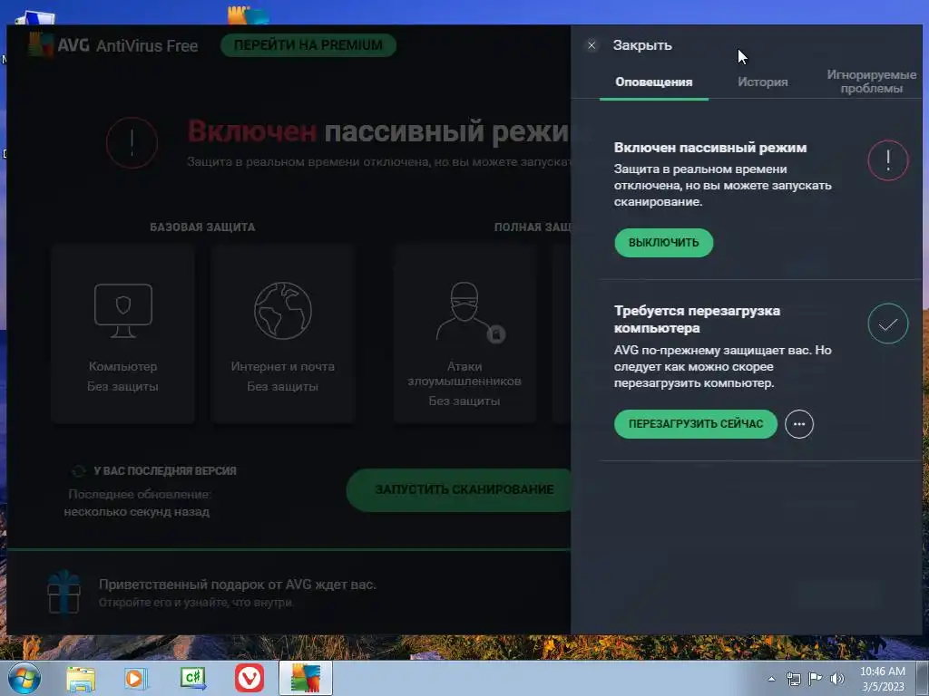Click the БАЗОВАЯ ЗАЩИТА section label
The height and width of the screenshot is (696, 929).
202,227
